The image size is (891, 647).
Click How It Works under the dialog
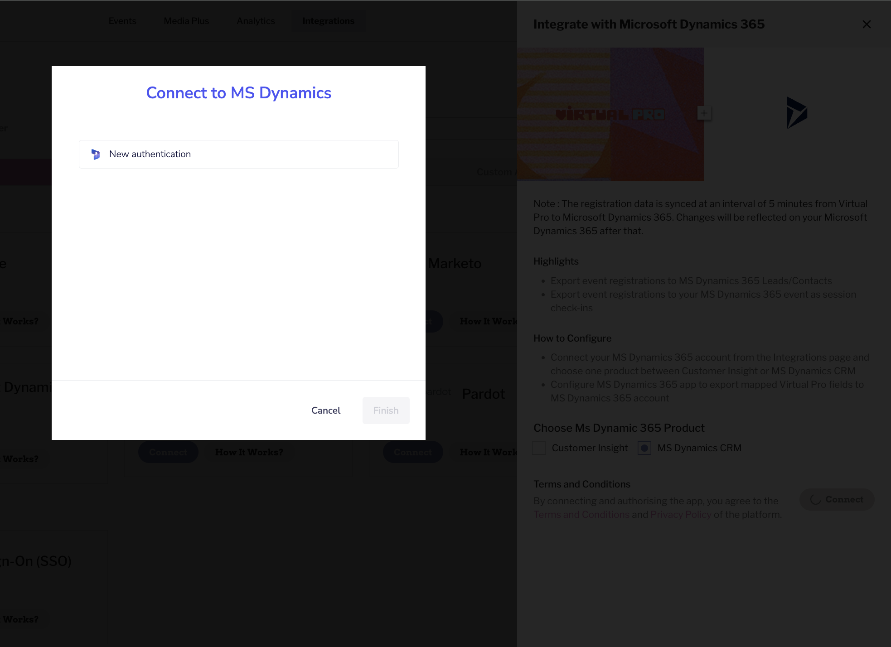pyautogui.click(x=249, y=452)
